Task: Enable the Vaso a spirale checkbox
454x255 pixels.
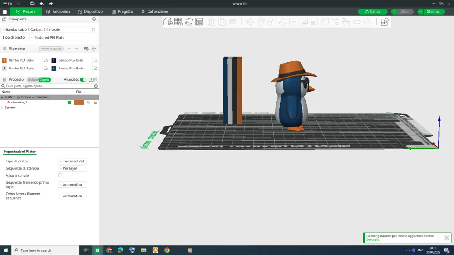Action: [x=60, y=176]
